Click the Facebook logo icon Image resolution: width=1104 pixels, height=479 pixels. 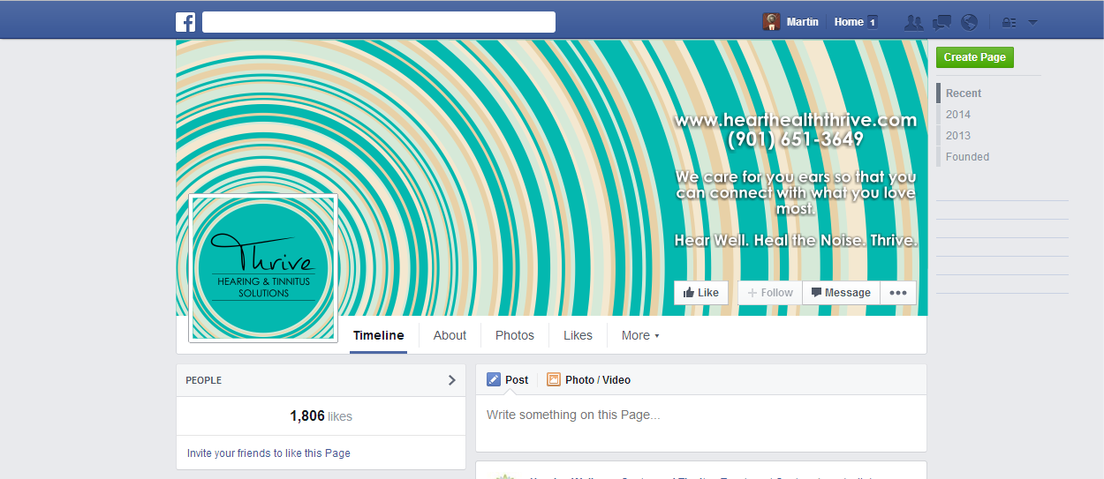point(185,22)
